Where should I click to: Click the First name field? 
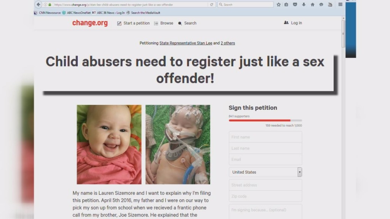tap(265, 137)
